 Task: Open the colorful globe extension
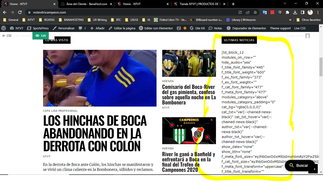pyautogui.click(x=280, y=12)
